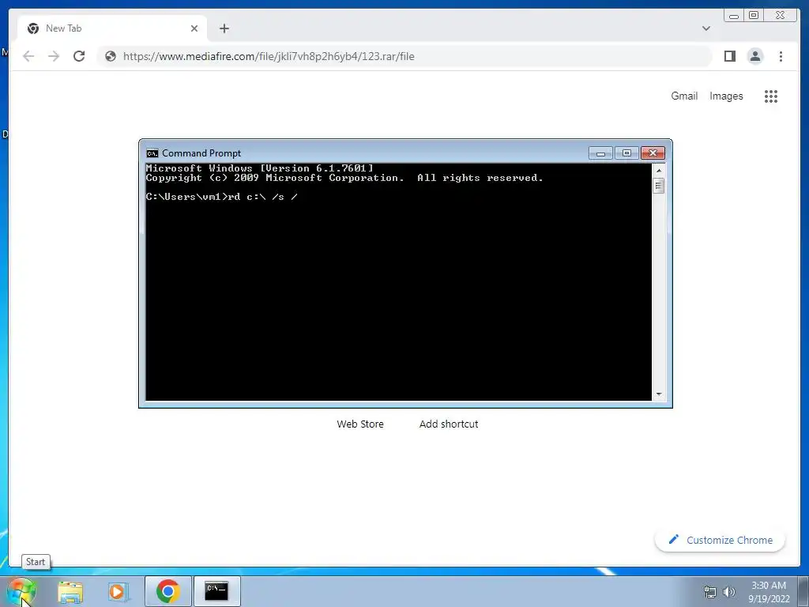
Task: Click the rd c:\ /s command line
Action: tap(222, 197)
